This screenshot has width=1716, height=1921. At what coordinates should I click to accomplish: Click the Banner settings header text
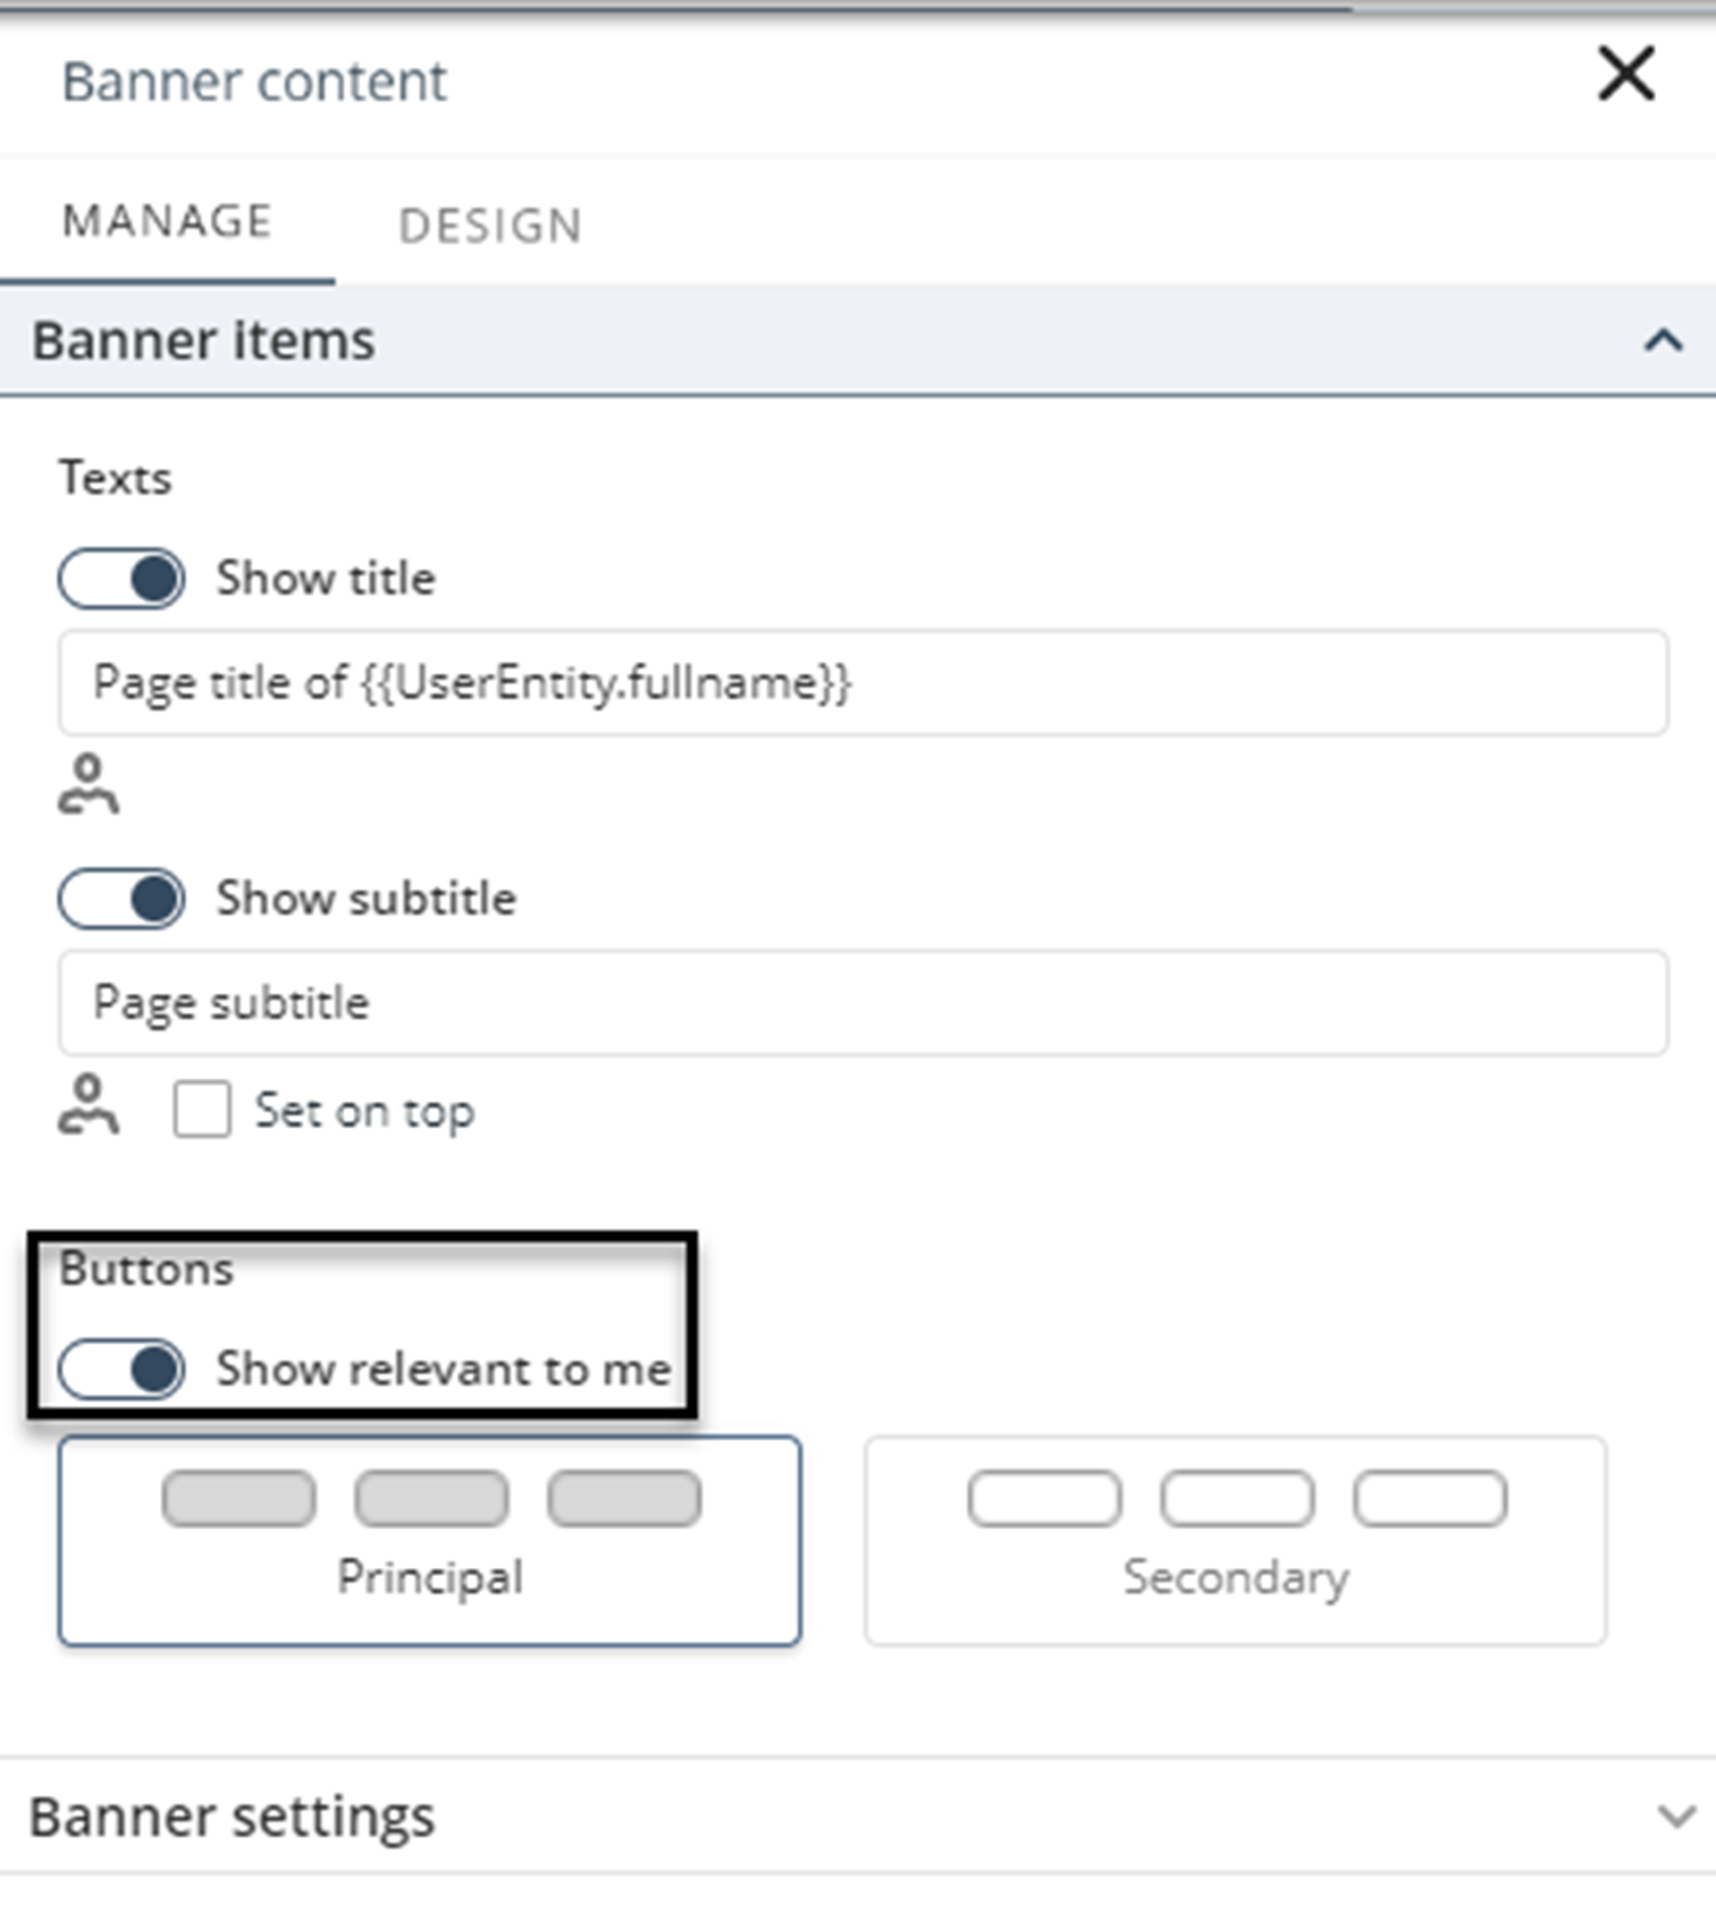tap(232, 1817)
